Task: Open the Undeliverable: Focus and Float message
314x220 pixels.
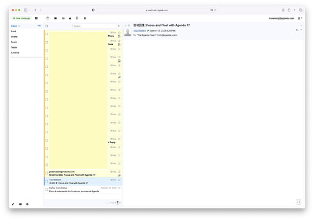Action: [x=83, y=173]
